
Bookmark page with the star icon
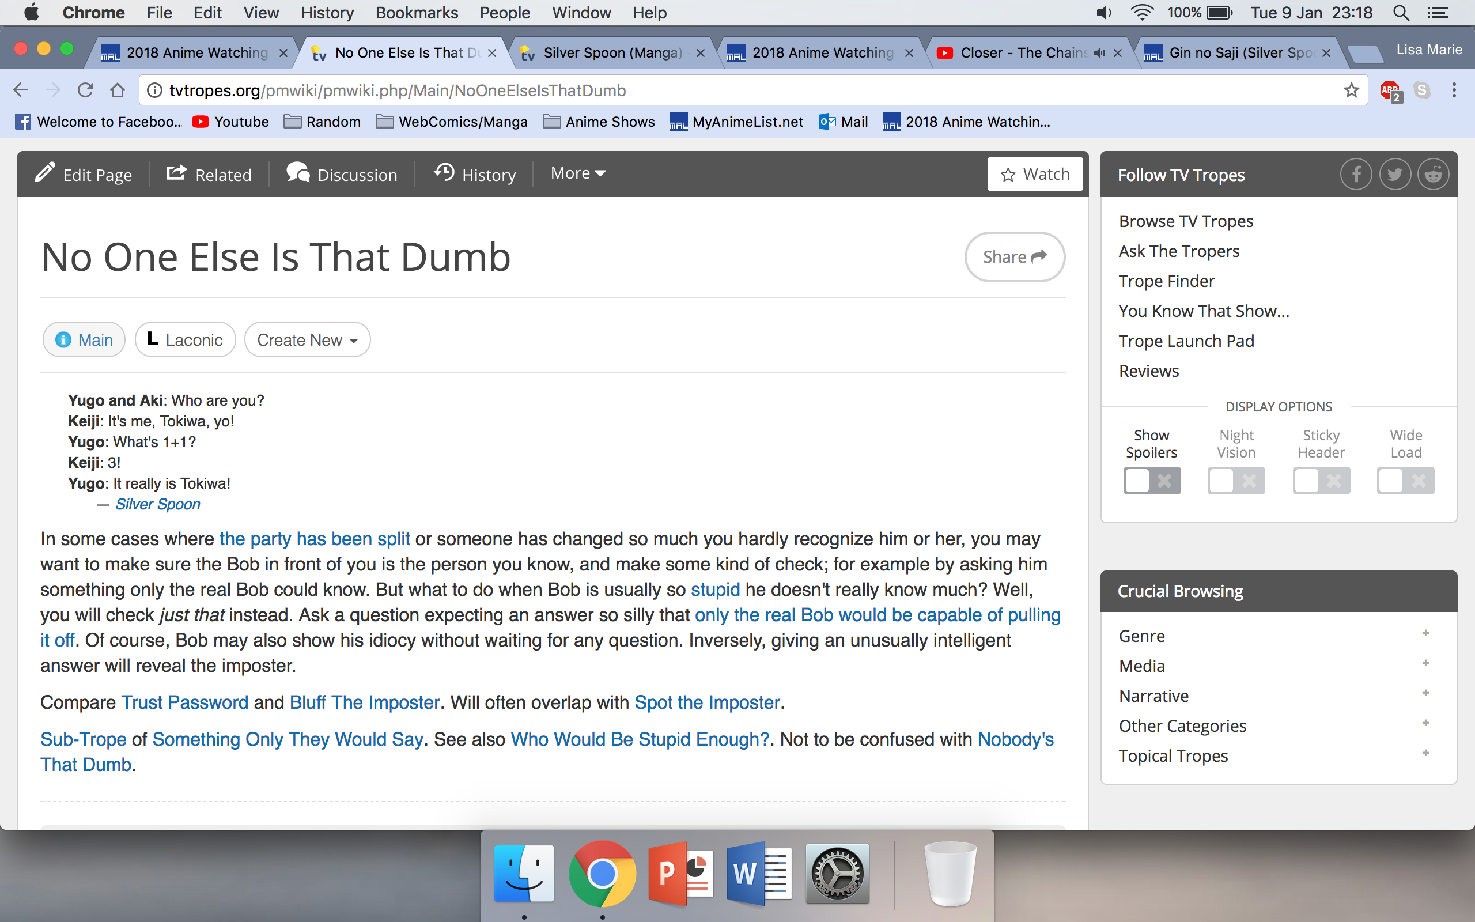(x=1351, y=90)
